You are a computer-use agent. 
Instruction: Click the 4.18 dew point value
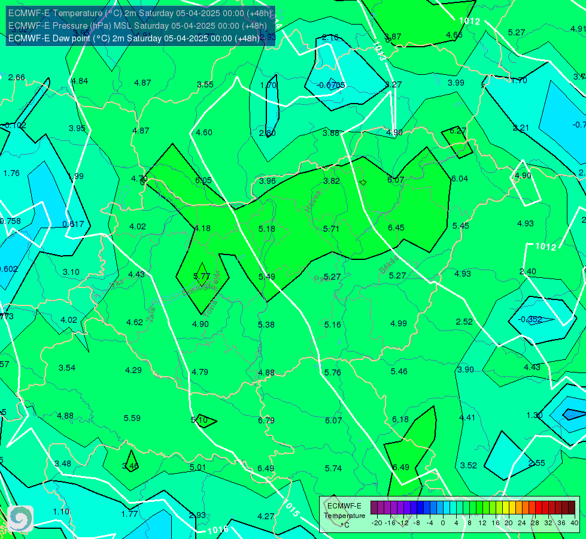[202, 228]
